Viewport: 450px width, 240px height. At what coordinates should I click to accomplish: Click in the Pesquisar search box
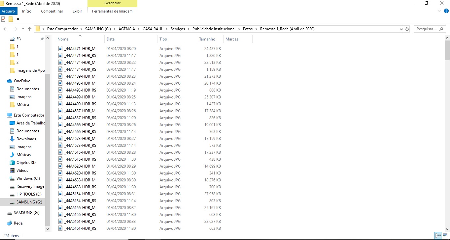[427, 29]
